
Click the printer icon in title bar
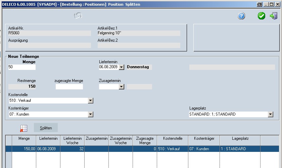click(259, 4)
